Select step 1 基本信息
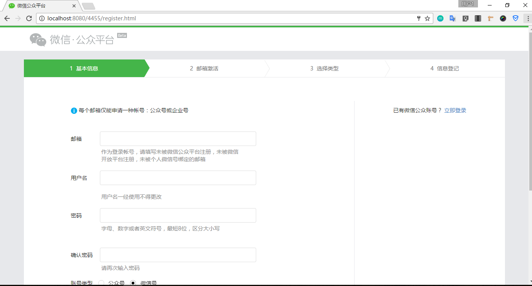This screenshot has width=532, height=286. point(84,68)
